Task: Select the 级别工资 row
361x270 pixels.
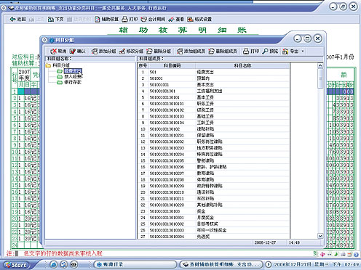Action: point(213,110)
